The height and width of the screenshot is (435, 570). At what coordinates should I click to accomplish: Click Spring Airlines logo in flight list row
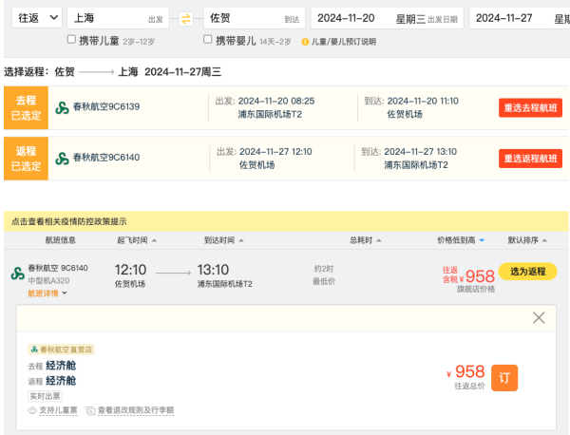(x=17, y=274)
